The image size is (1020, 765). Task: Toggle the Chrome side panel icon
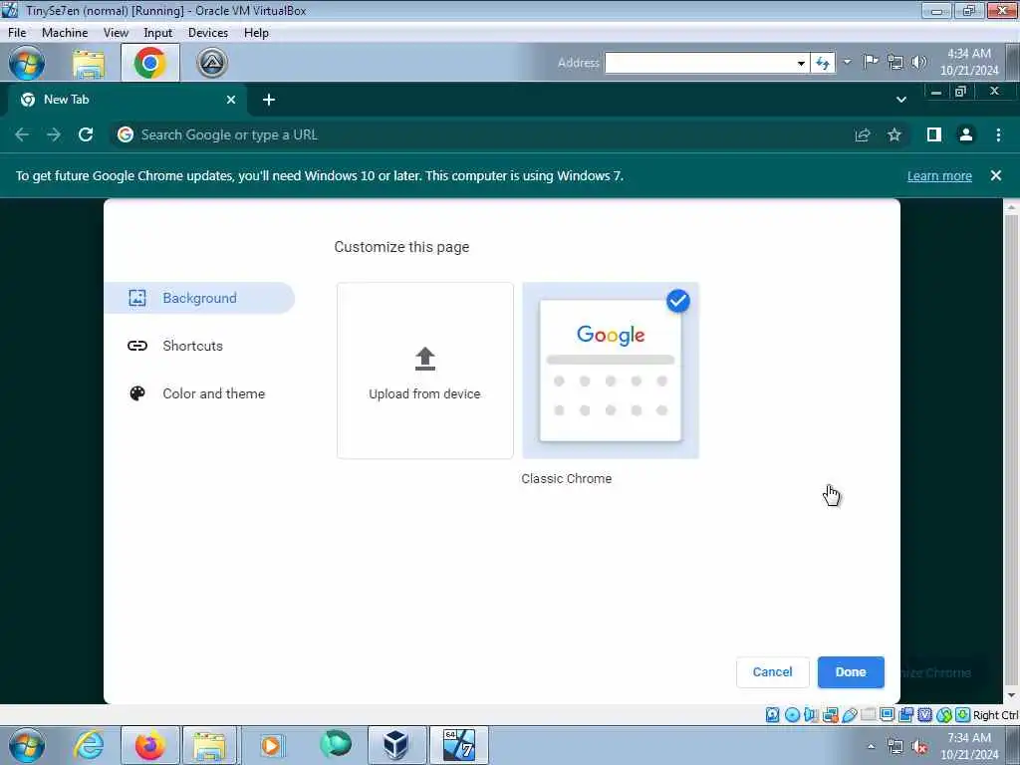pos(933,134)
